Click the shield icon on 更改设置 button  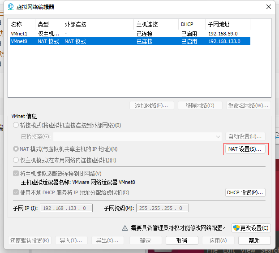tap(236, 228)
